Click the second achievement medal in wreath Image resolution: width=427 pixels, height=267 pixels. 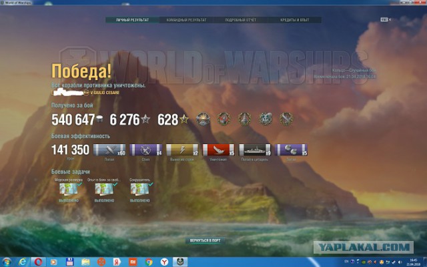click(x=224, y=119)
